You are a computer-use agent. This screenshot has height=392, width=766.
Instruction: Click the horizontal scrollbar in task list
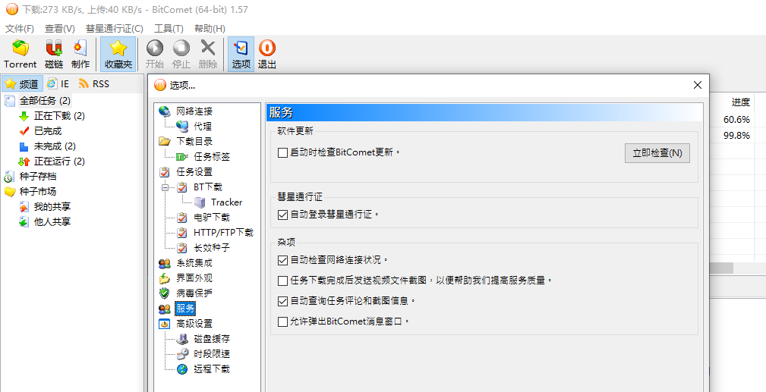pos(720,268)
